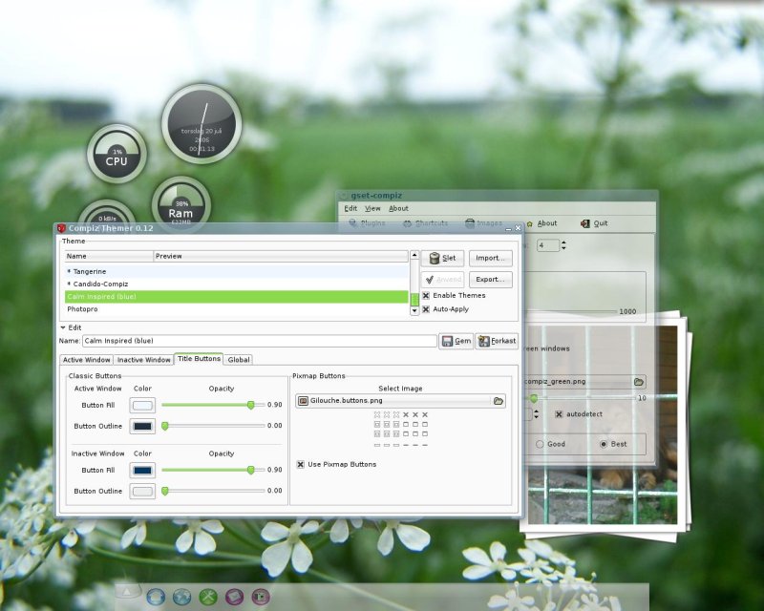
Task: Click the Slet (delete) trash button
Action: pos(442,258)
